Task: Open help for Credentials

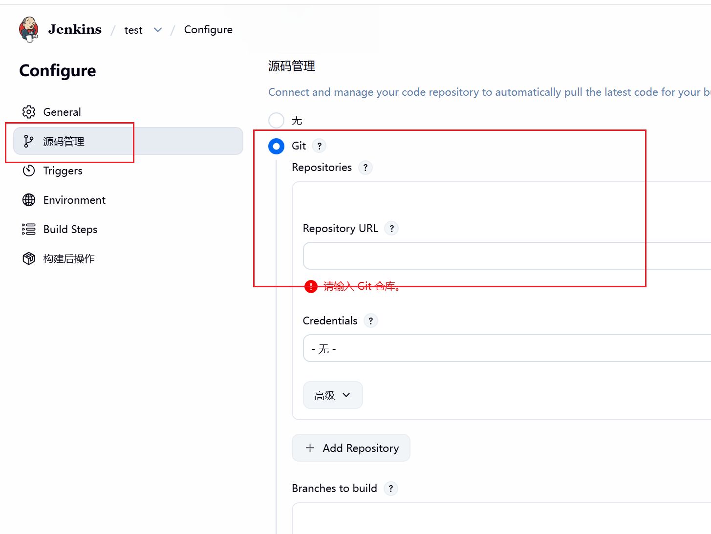Action: pos(370,321)
